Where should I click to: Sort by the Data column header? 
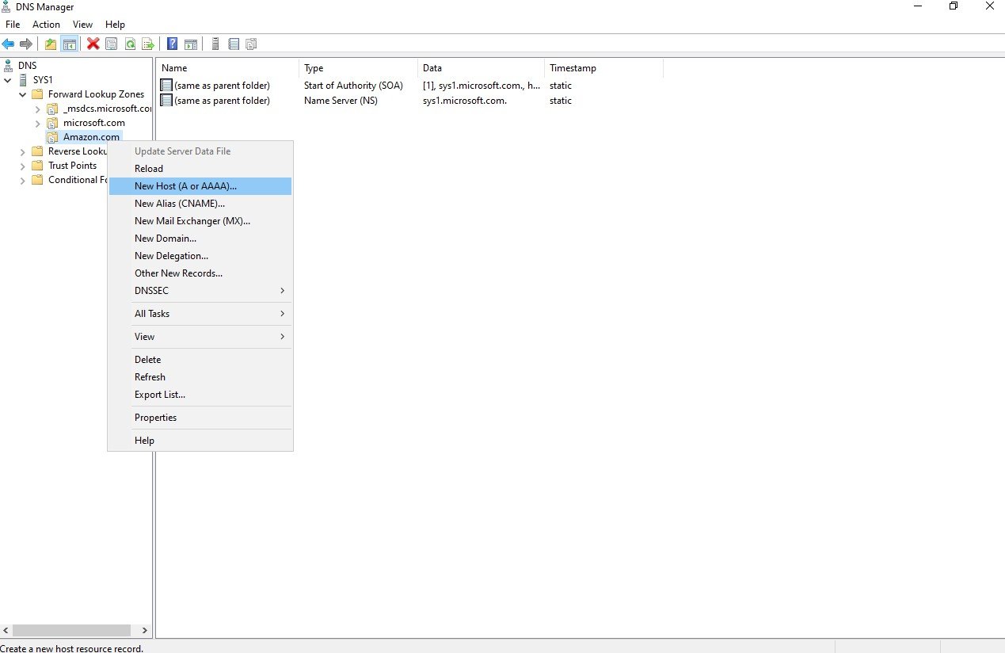click(481, 68)
